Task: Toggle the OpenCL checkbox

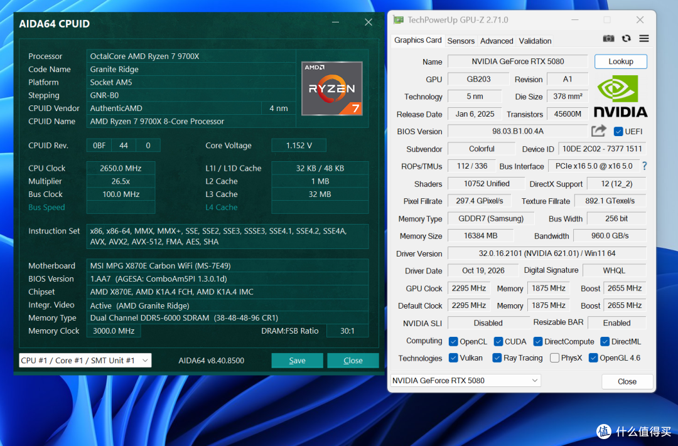Action: [x=453, y=341]
